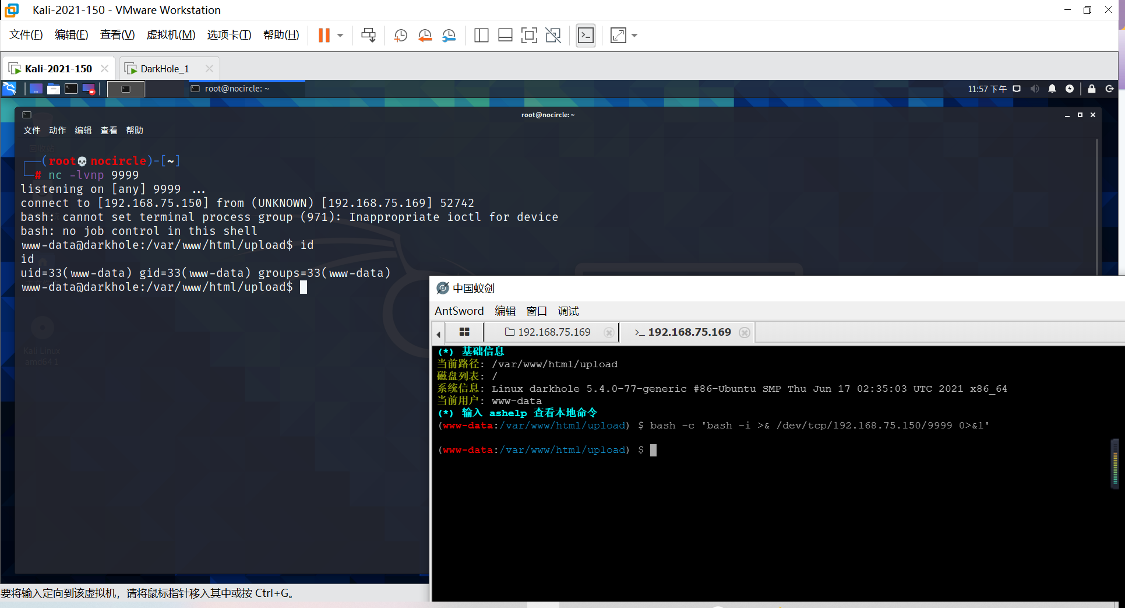Click the uid=33(www-data) output line
Image resolution: width=1125 pixels, height=608 pixels.
click(206, 273)
